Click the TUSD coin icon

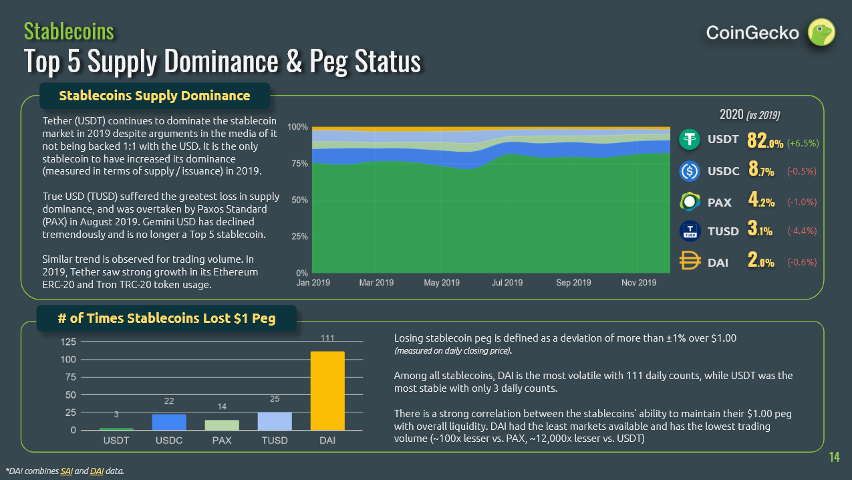(x=690, y=231)
